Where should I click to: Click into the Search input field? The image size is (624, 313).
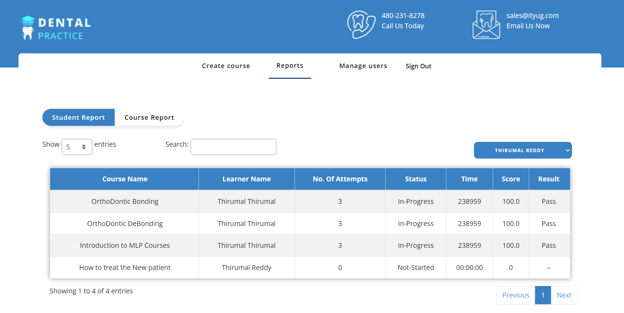click(x=233, y=147)
